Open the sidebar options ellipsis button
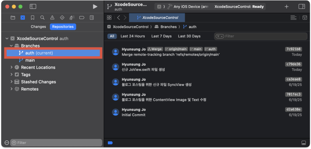This screenshot has height=149, width=311. 7,143
